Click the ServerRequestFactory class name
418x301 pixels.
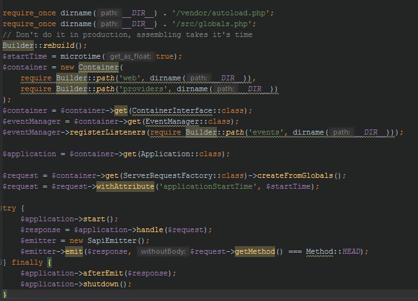[x=168, y=176]
